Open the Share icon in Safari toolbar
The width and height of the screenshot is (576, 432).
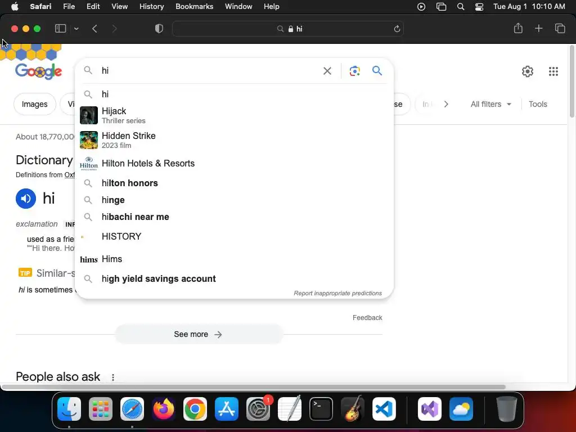pyautogui.click(x=518, y=28)
